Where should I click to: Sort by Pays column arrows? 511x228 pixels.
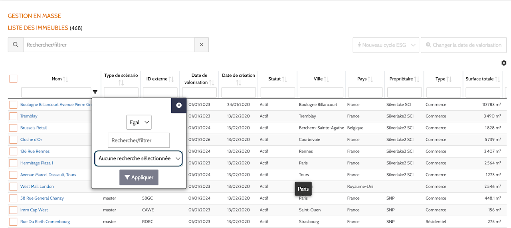pyautogui.click(x=370, y=79)
